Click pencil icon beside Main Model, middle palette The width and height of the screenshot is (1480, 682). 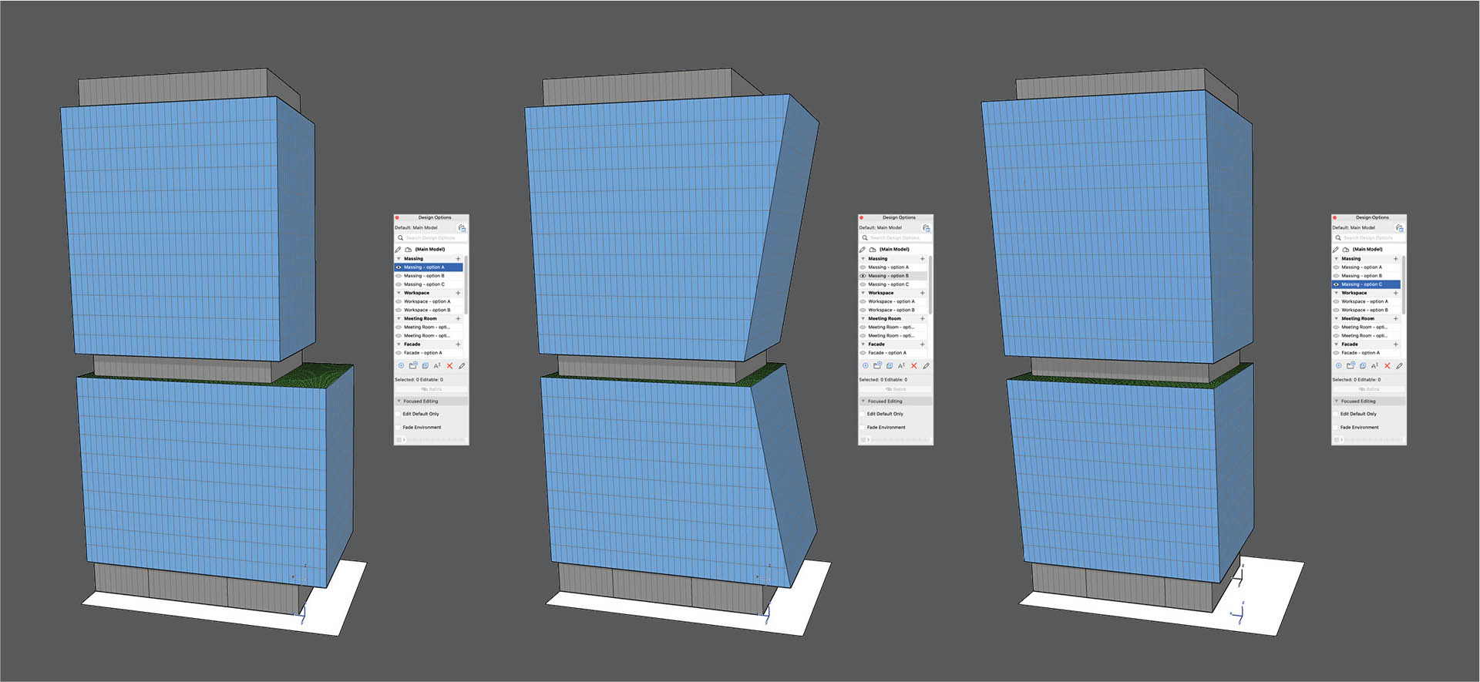pyautogui.click(x=861, y=249)
